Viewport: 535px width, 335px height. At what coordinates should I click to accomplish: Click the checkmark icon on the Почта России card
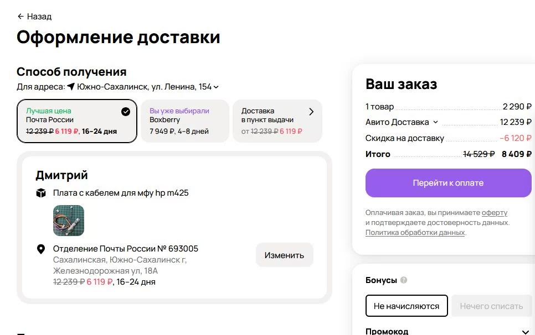[126, 112]
